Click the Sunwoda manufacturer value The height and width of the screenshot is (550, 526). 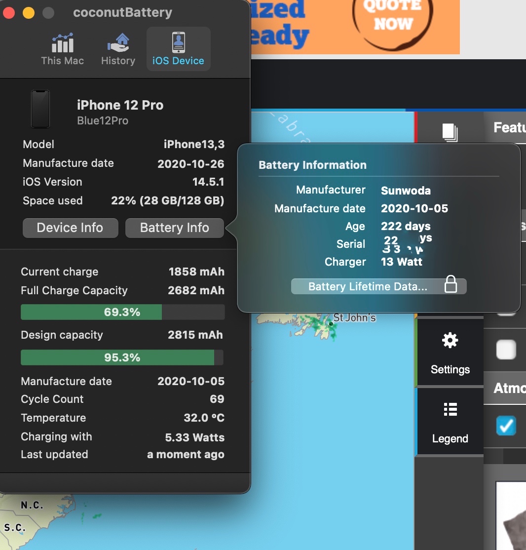(x=406, y=191)
